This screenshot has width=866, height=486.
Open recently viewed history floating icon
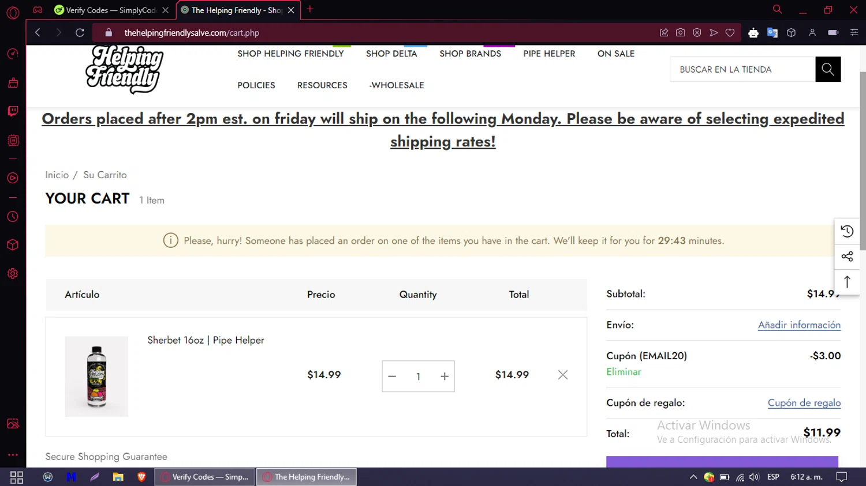coord(847,231)
